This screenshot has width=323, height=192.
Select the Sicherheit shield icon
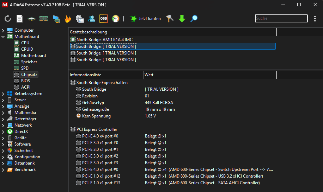[x=10, y=151]
